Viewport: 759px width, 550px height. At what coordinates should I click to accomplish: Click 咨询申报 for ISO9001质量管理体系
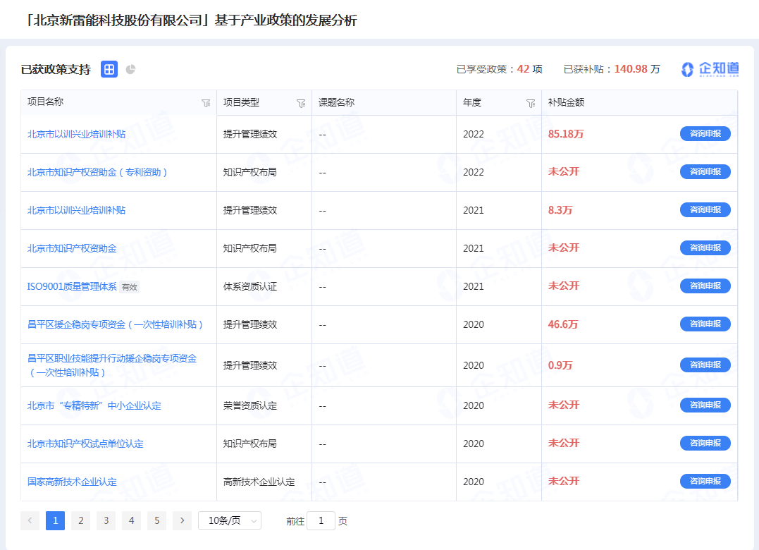[705, 286]
